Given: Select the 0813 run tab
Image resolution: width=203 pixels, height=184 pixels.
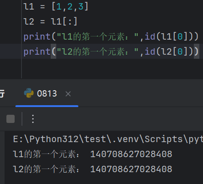Looking at the screenshot, I should [47, 93].
